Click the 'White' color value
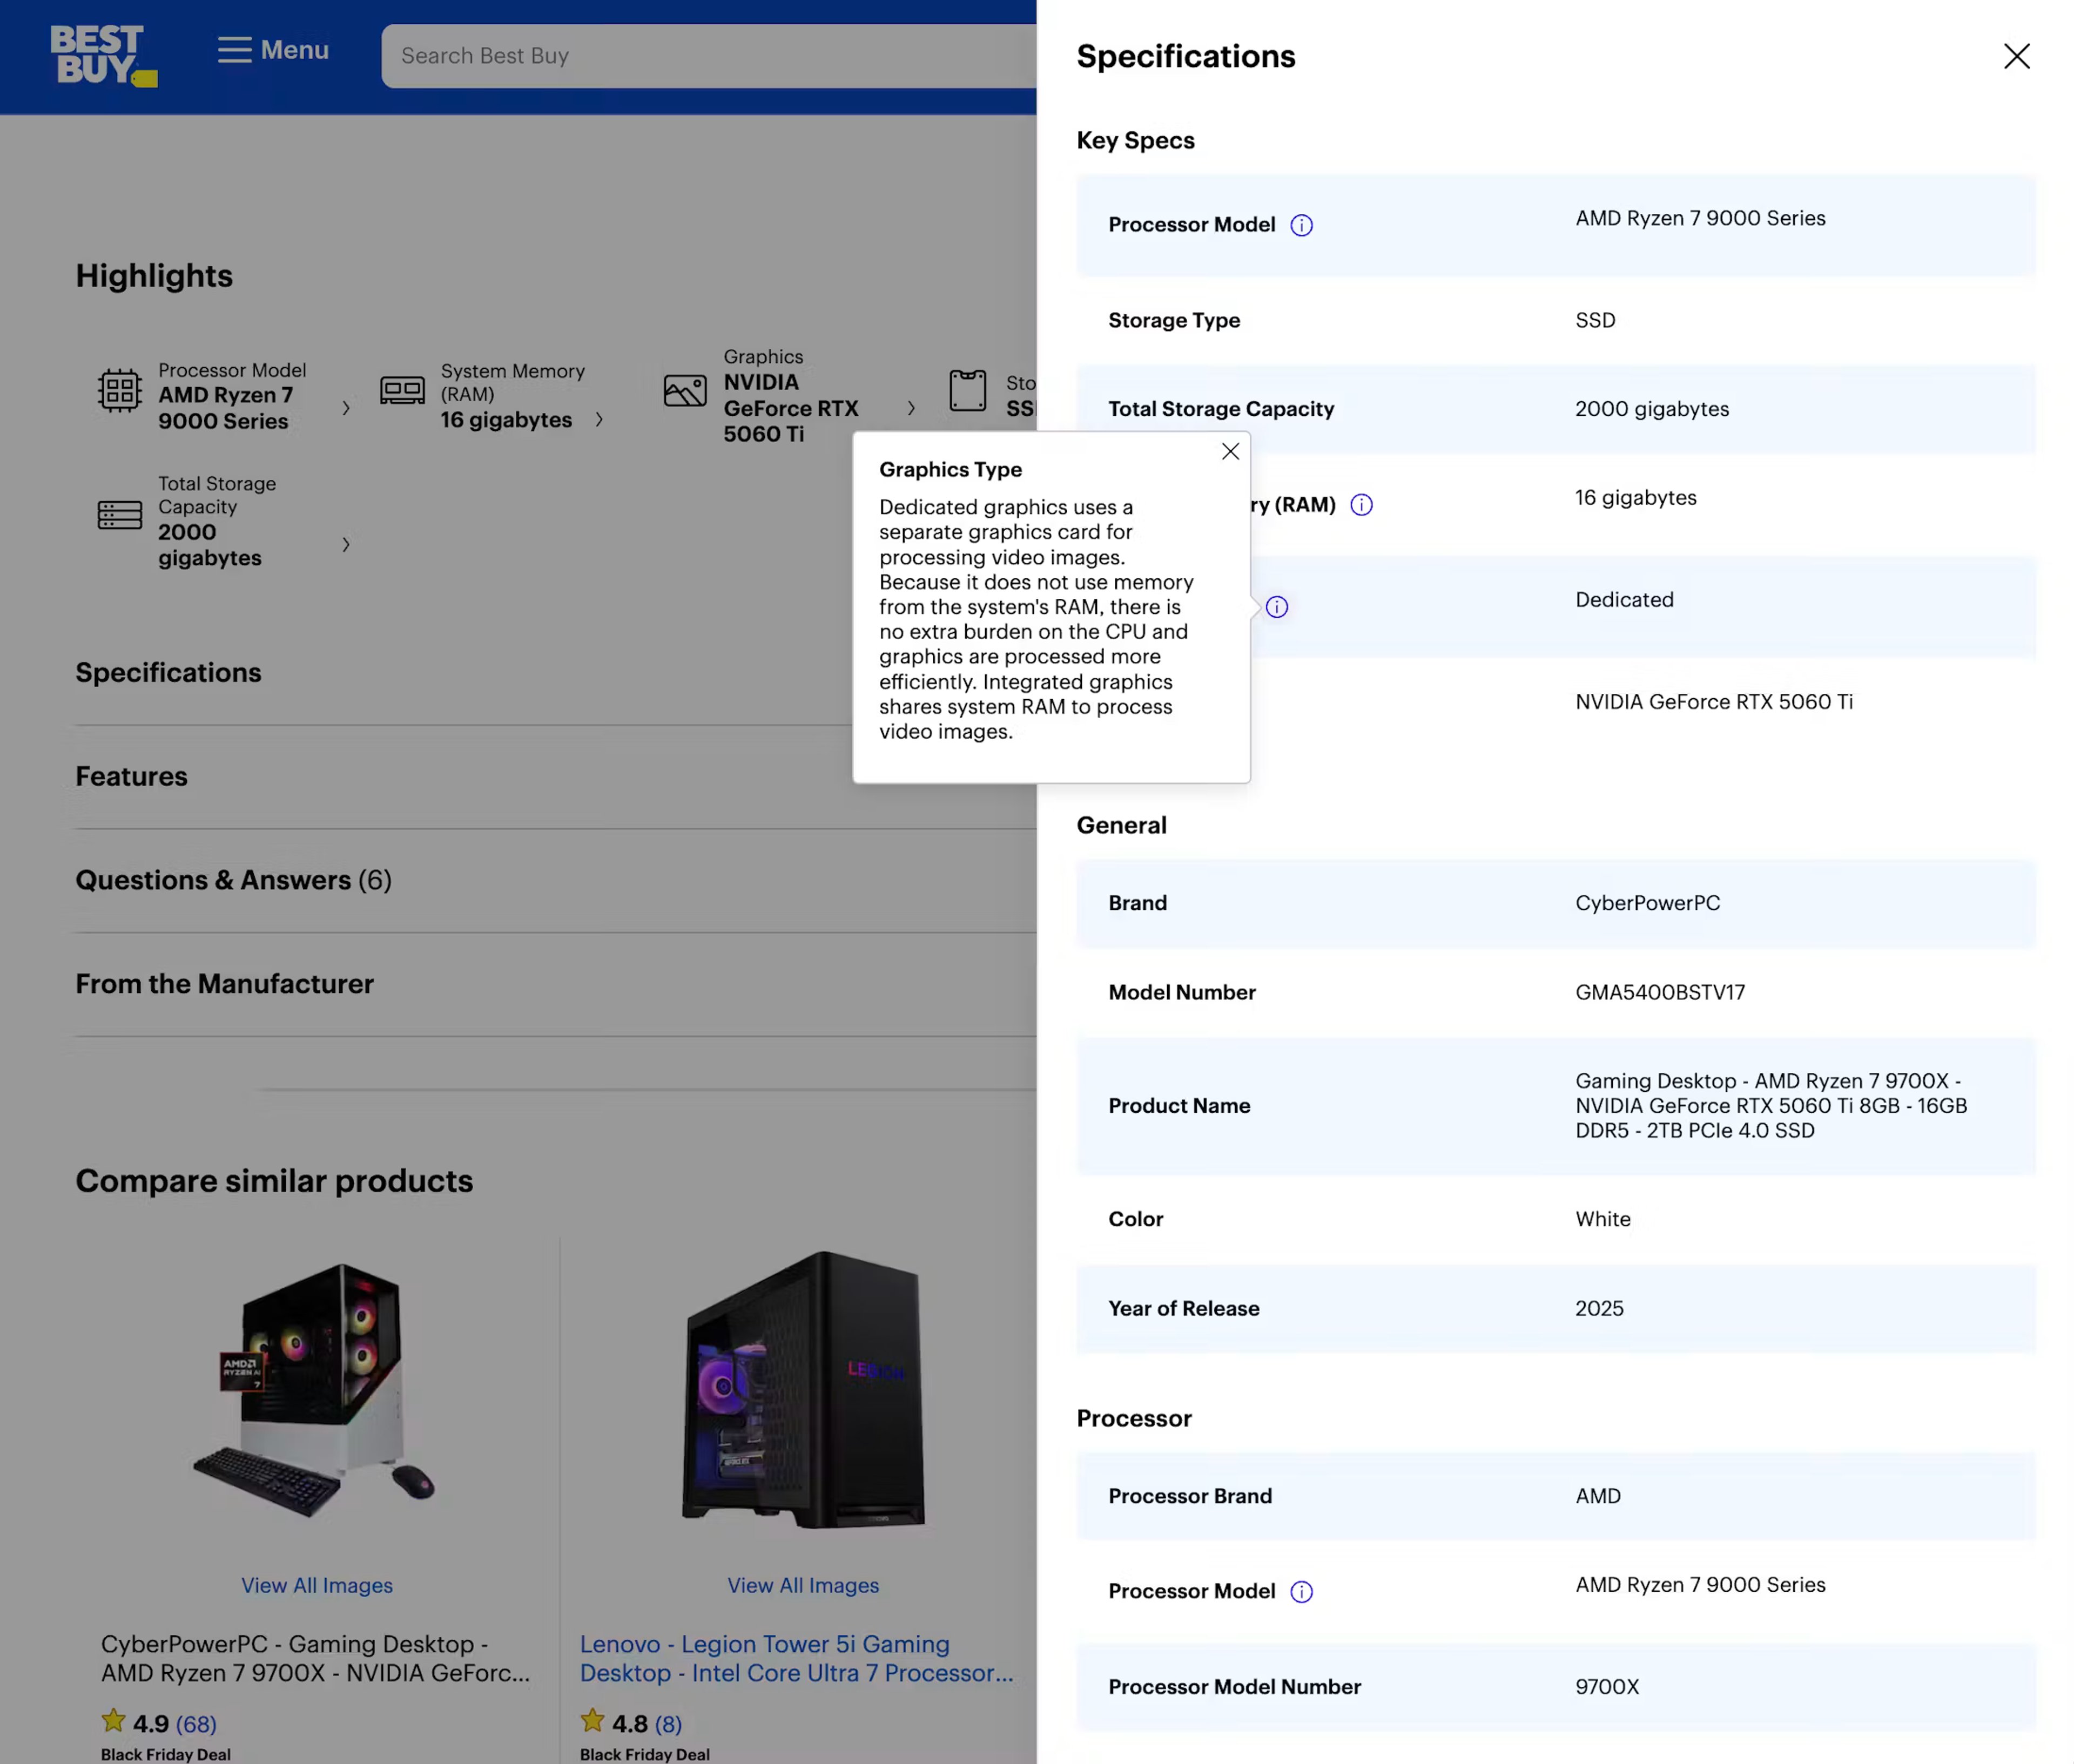The image size is (2074, 1764). [1603, 1219]
